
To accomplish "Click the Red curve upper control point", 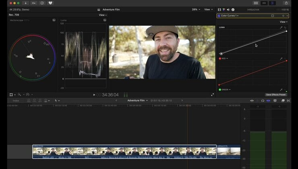I will tap(287, 61).
